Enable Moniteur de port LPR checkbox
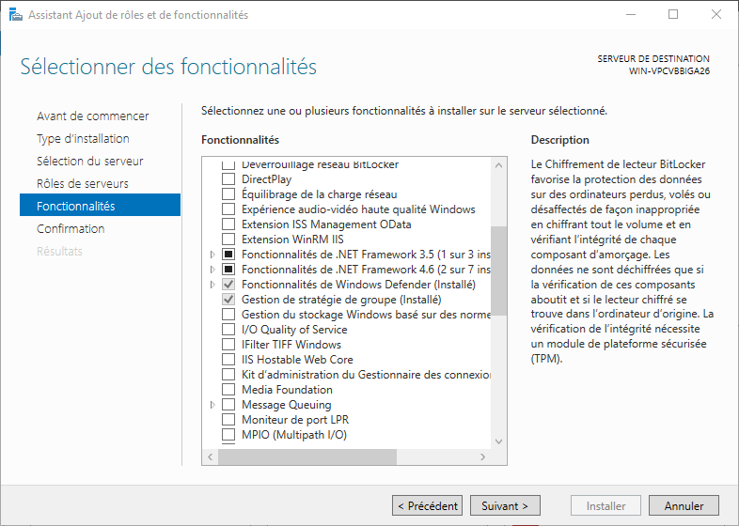This screenshot has width=739, height=526. point(228,420)
